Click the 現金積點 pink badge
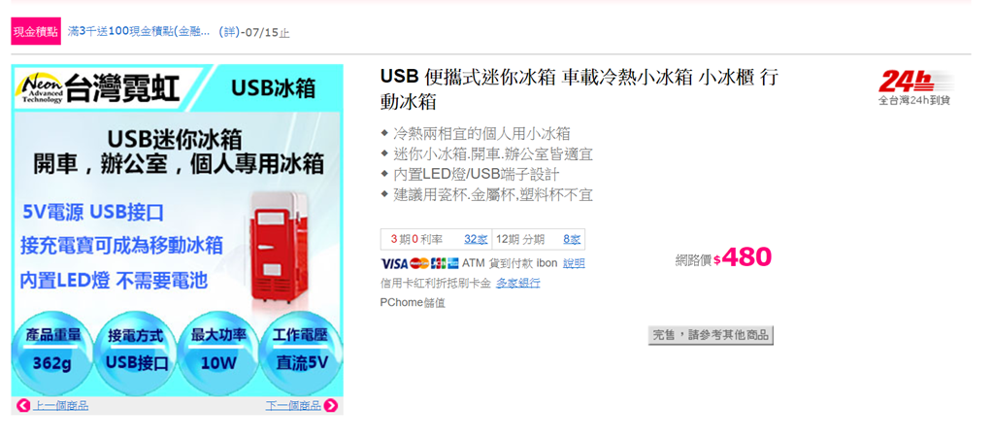The height and width of the screenshot is (441, 994). tap(36, 32)
